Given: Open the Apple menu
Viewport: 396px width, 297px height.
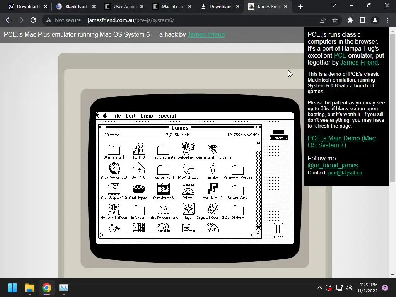Looking at the screenshot, I should 105,116.
